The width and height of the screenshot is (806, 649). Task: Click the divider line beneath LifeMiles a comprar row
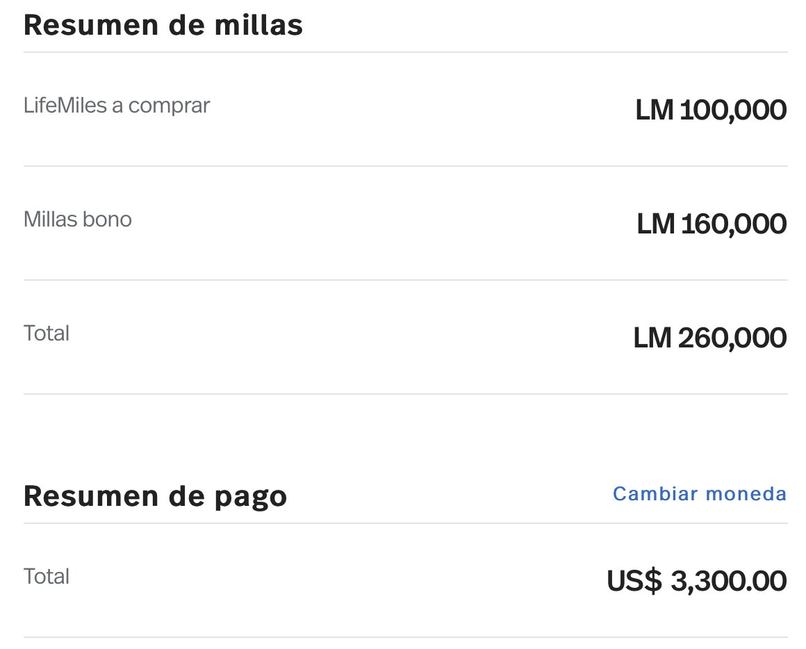(406, 166)
